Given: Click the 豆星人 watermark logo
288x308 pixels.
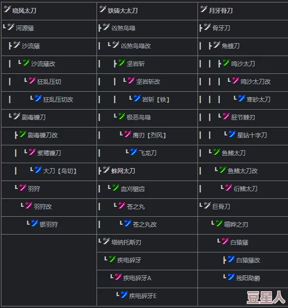Looking at the screenshot, I should (266, 298).
